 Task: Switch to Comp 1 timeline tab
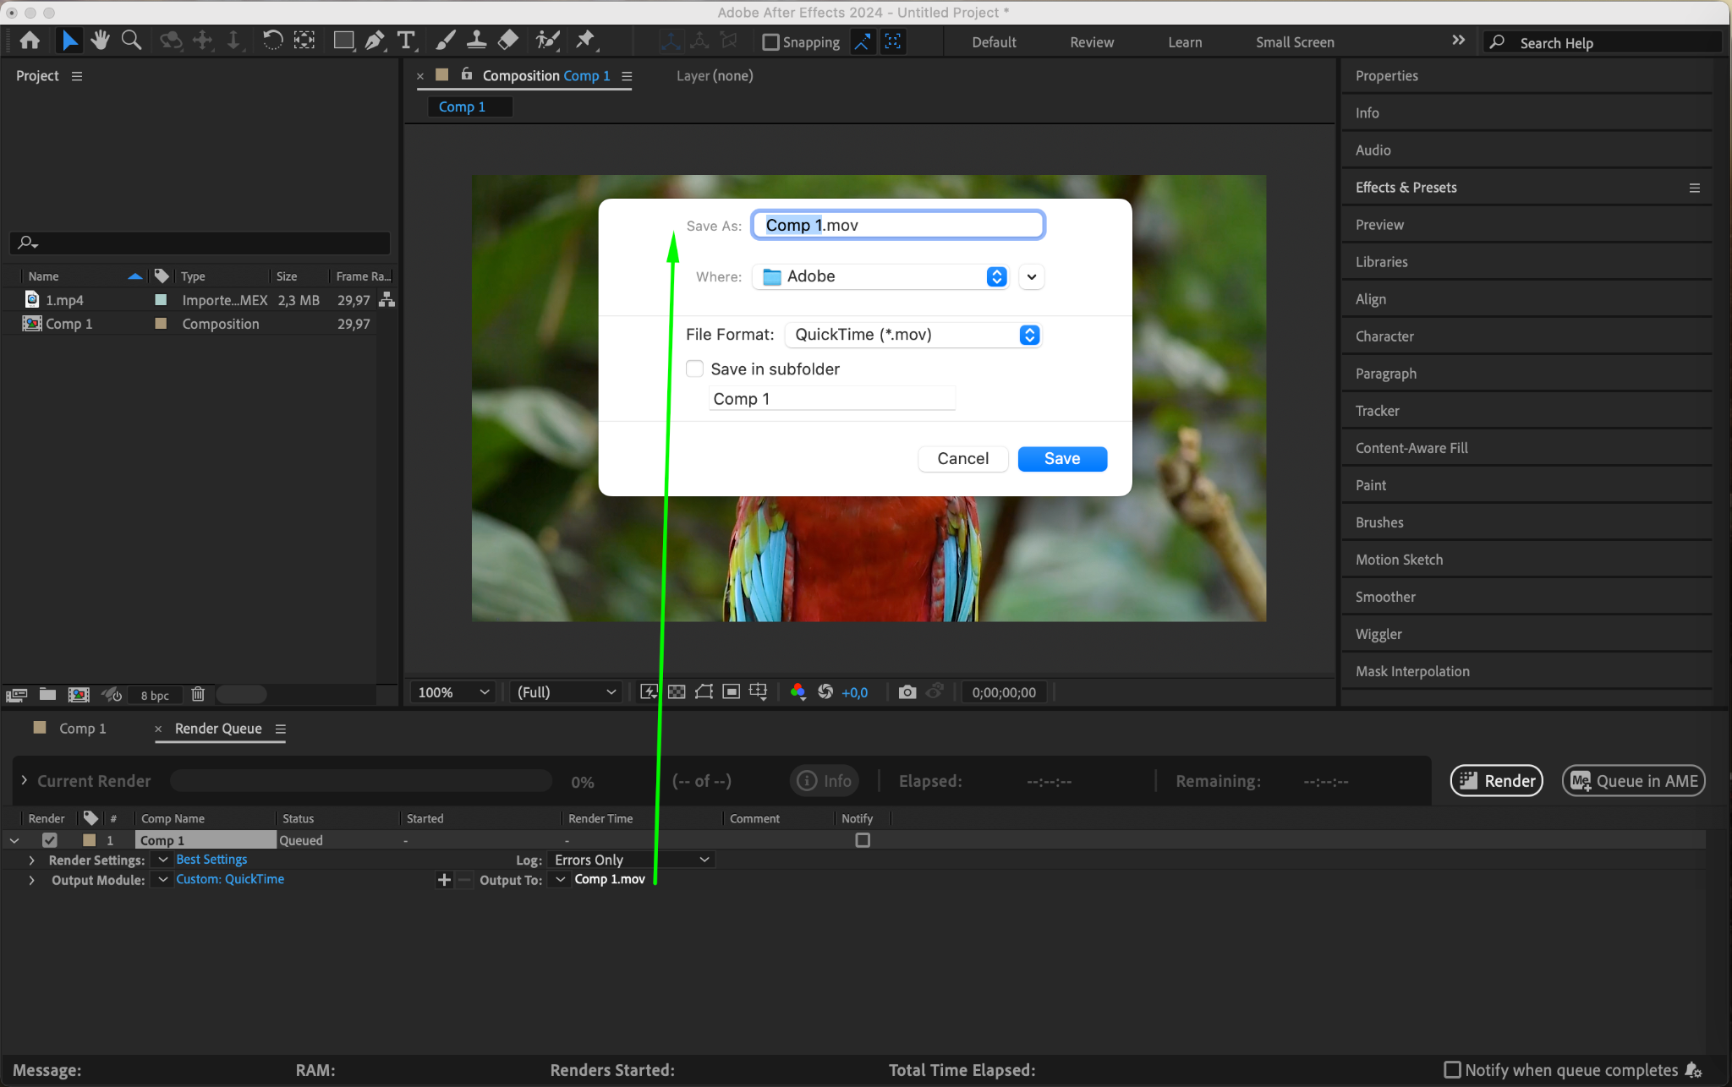(x=82, y=729)
